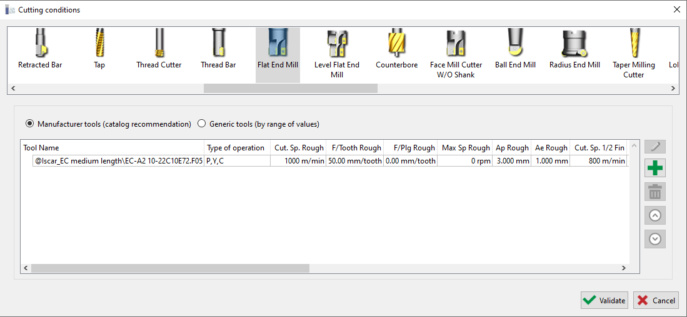Select the Thread Cutter tool
This screenshot has width=687, height=317.
(x=159, y=50)
